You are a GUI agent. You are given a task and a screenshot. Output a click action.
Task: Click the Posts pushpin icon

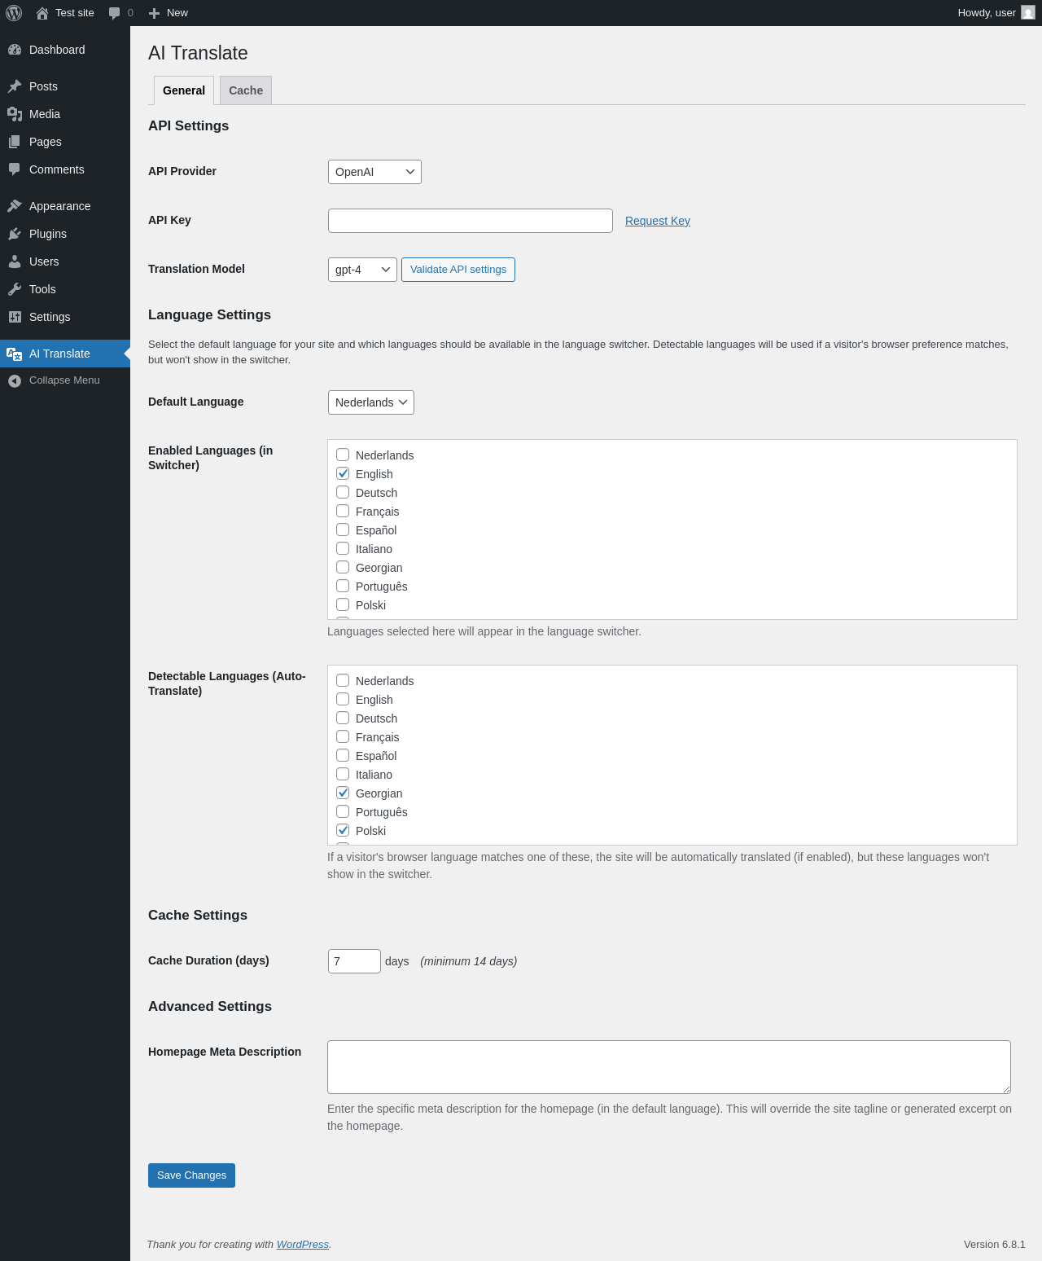pos(15,86)
